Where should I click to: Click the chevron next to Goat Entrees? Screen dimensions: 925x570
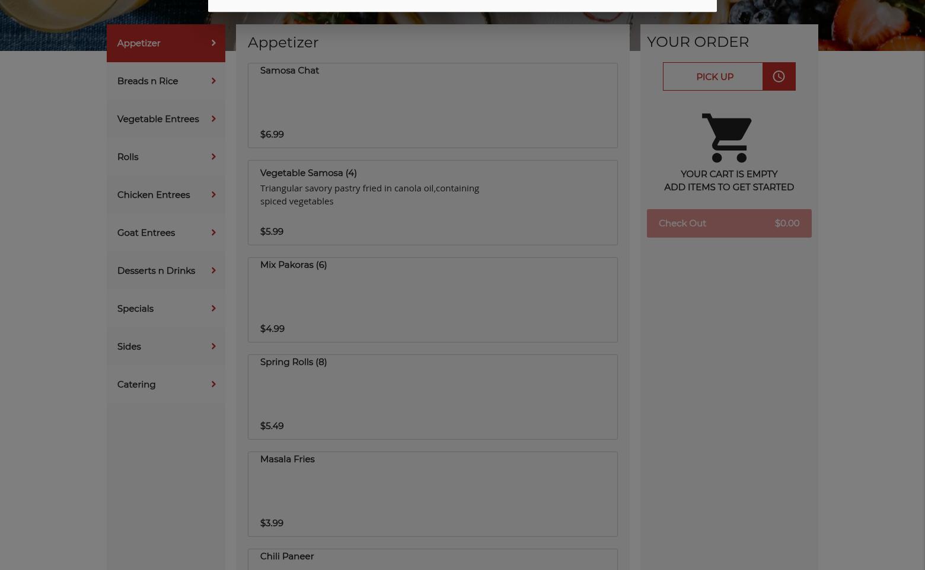(x=213, y=232)
